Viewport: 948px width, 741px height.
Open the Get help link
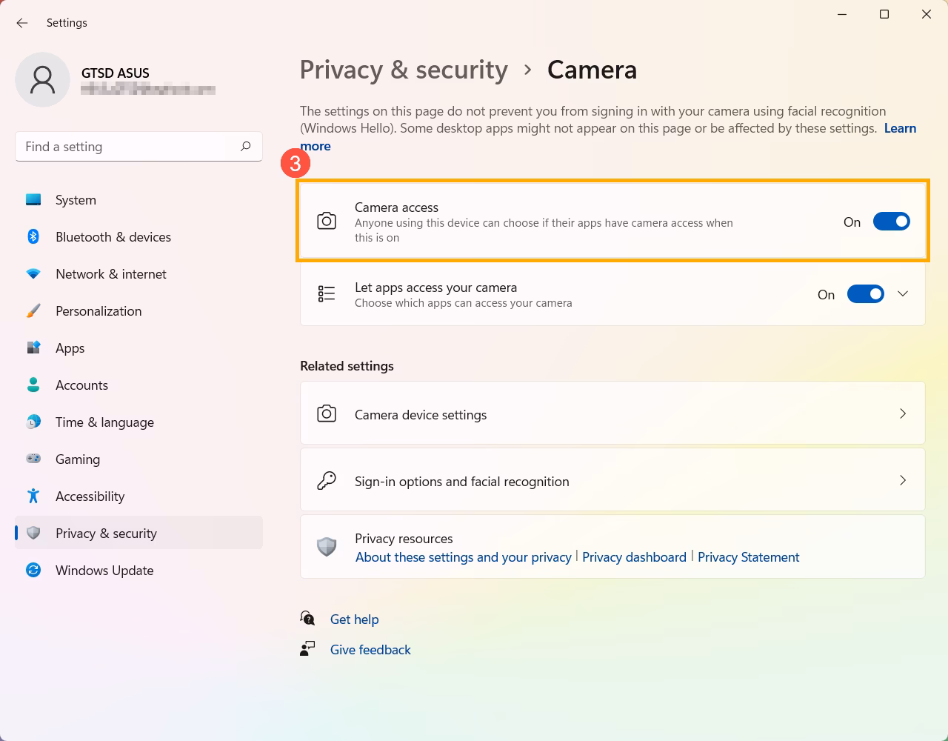point(354,619)
